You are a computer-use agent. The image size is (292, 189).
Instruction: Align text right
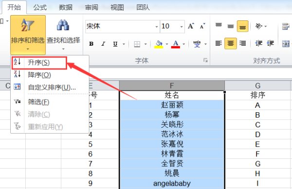[x=242, y=44]
